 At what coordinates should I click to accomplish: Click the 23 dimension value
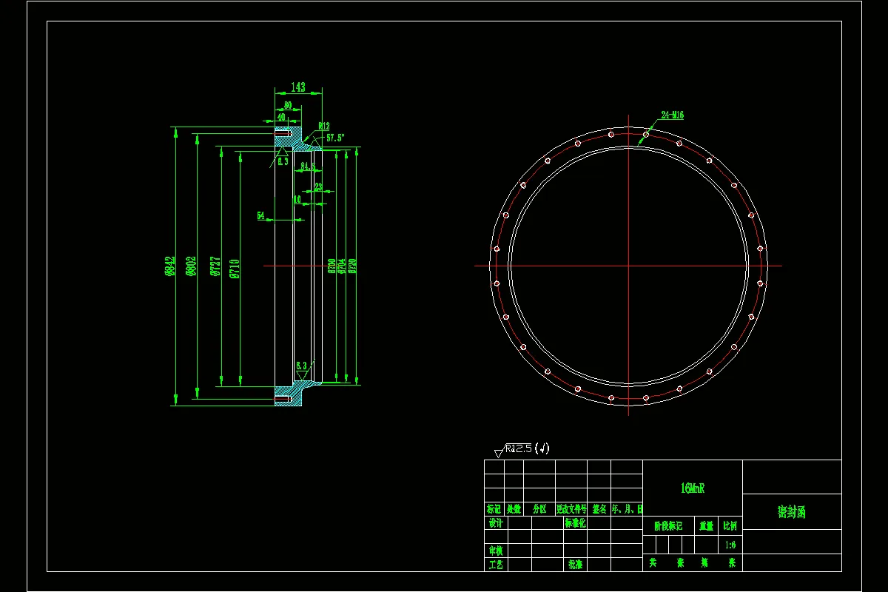[319, 187]
